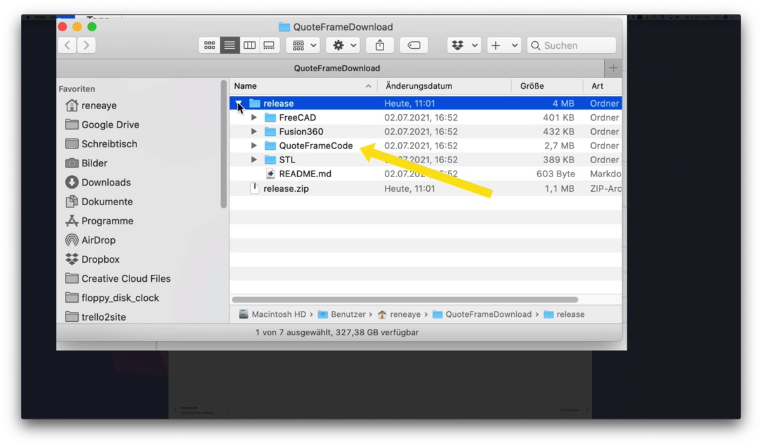Click the STL folder icon
Image resolution: width=762 pixels, height=447 pixels.
click(x=270, y=159)
